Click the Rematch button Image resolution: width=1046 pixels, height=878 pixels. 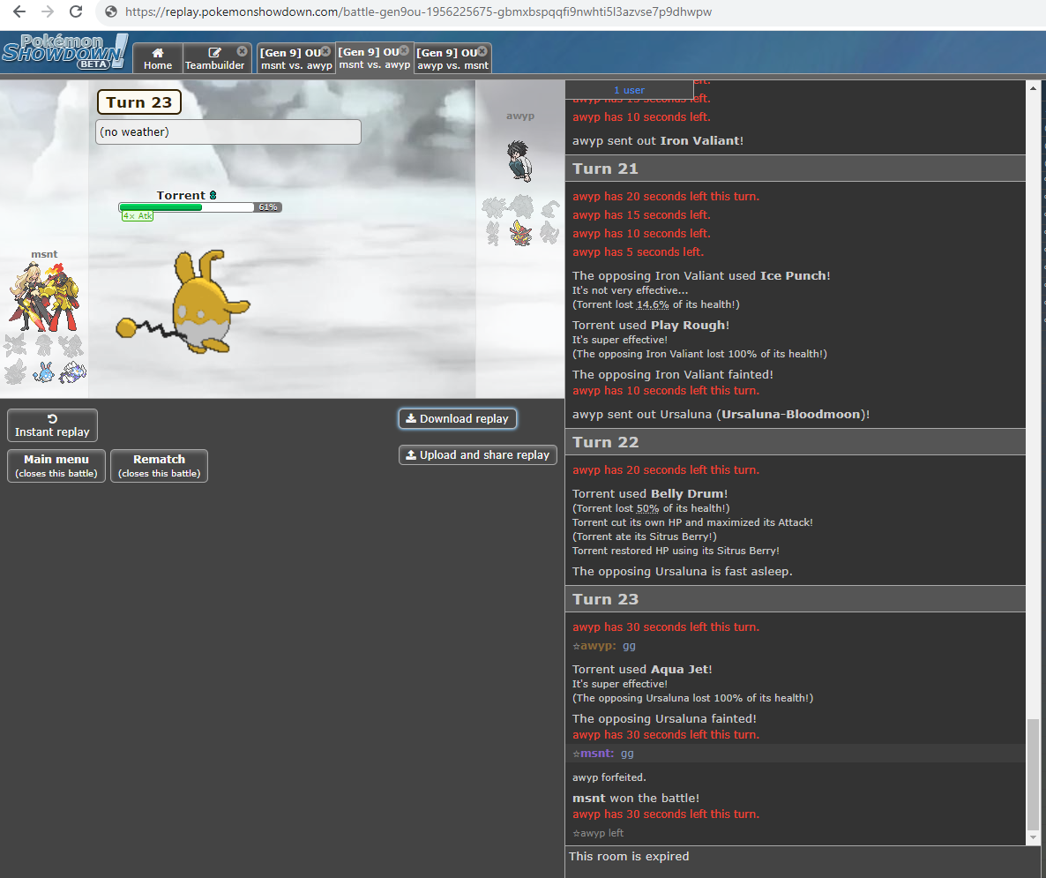click(x=159, y=465)
